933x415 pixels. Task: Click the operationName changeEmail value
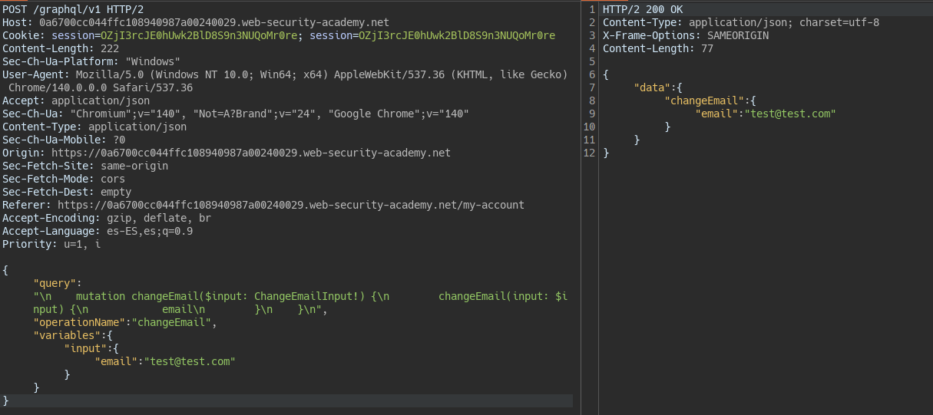(172, 322)
